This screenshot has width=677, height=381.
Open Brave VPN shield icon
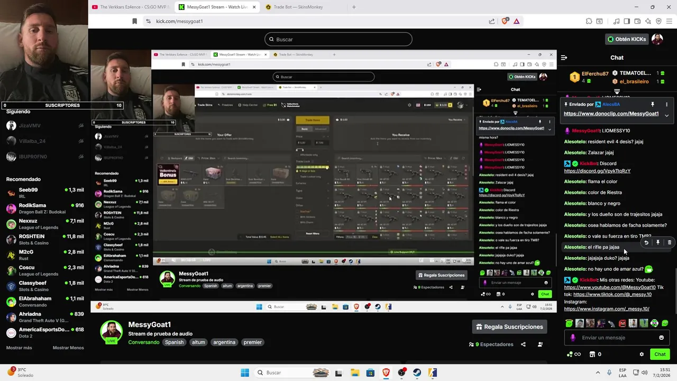coord(658,21)
